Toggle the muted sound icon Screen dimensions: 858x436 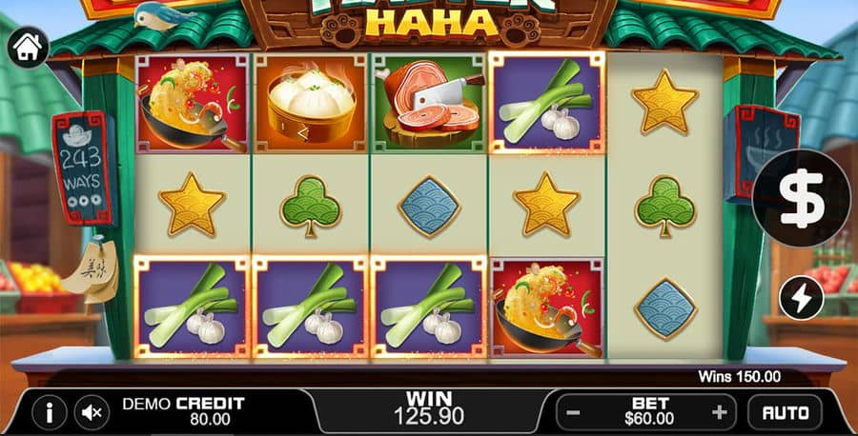pos(92,412)
